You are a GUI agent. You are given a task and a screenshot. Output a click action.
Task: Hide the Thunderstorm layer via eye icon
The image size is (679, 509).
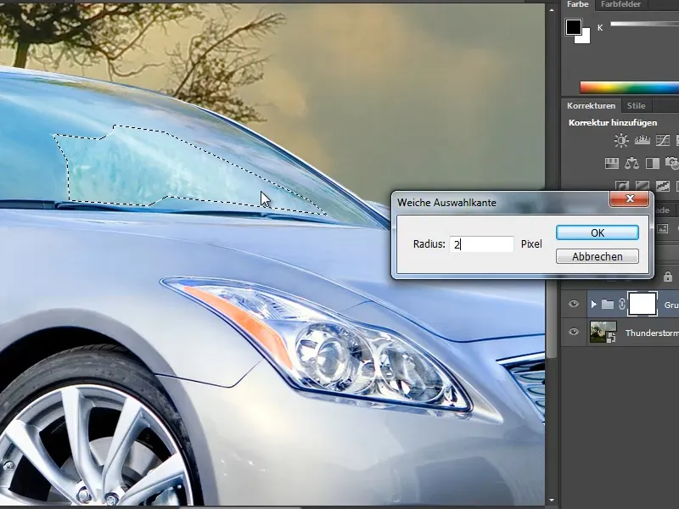[574, 332]
